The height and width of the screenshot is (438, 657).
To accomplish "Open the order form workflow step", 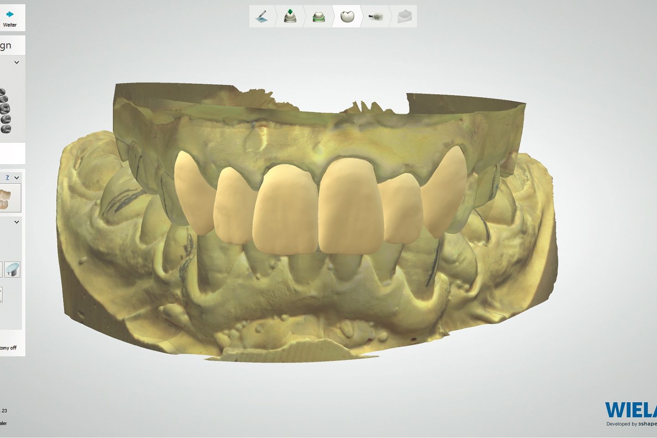I will (x=262, y=17).
